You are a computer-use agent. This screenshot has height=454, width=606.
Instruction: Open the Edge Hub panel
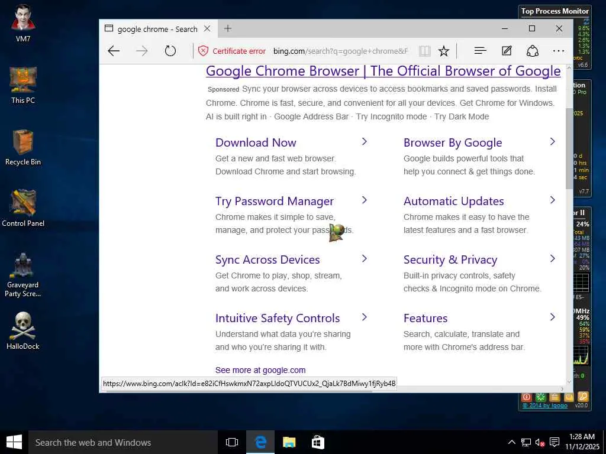(480, 51)
